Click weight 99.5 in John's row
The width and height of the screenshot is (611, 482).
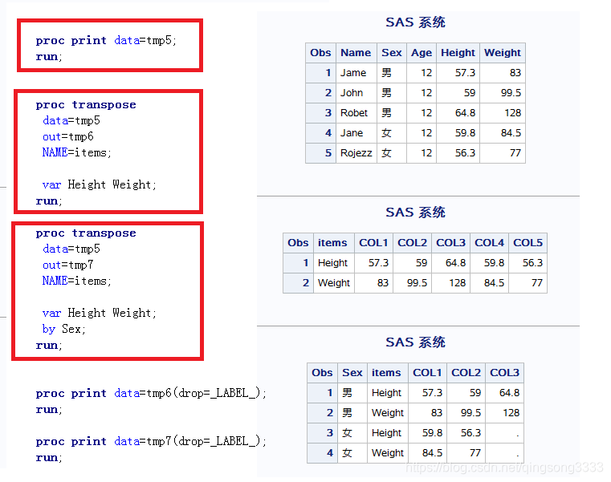tap(503, 93)
